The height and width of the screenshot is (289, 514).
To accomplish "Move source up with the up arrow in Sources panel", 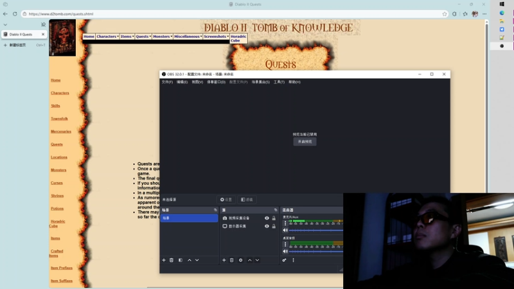I will [x=250, y=260].
